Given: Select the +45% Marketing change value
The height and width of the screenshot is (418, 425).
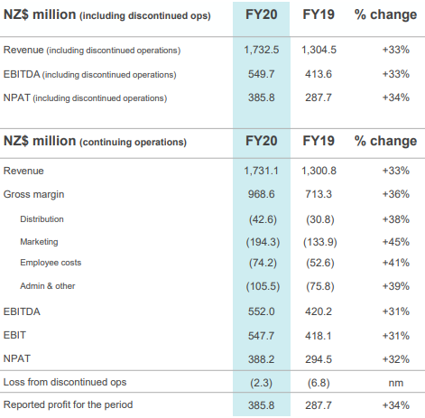Looking at the screenshot, I should 396,242.
